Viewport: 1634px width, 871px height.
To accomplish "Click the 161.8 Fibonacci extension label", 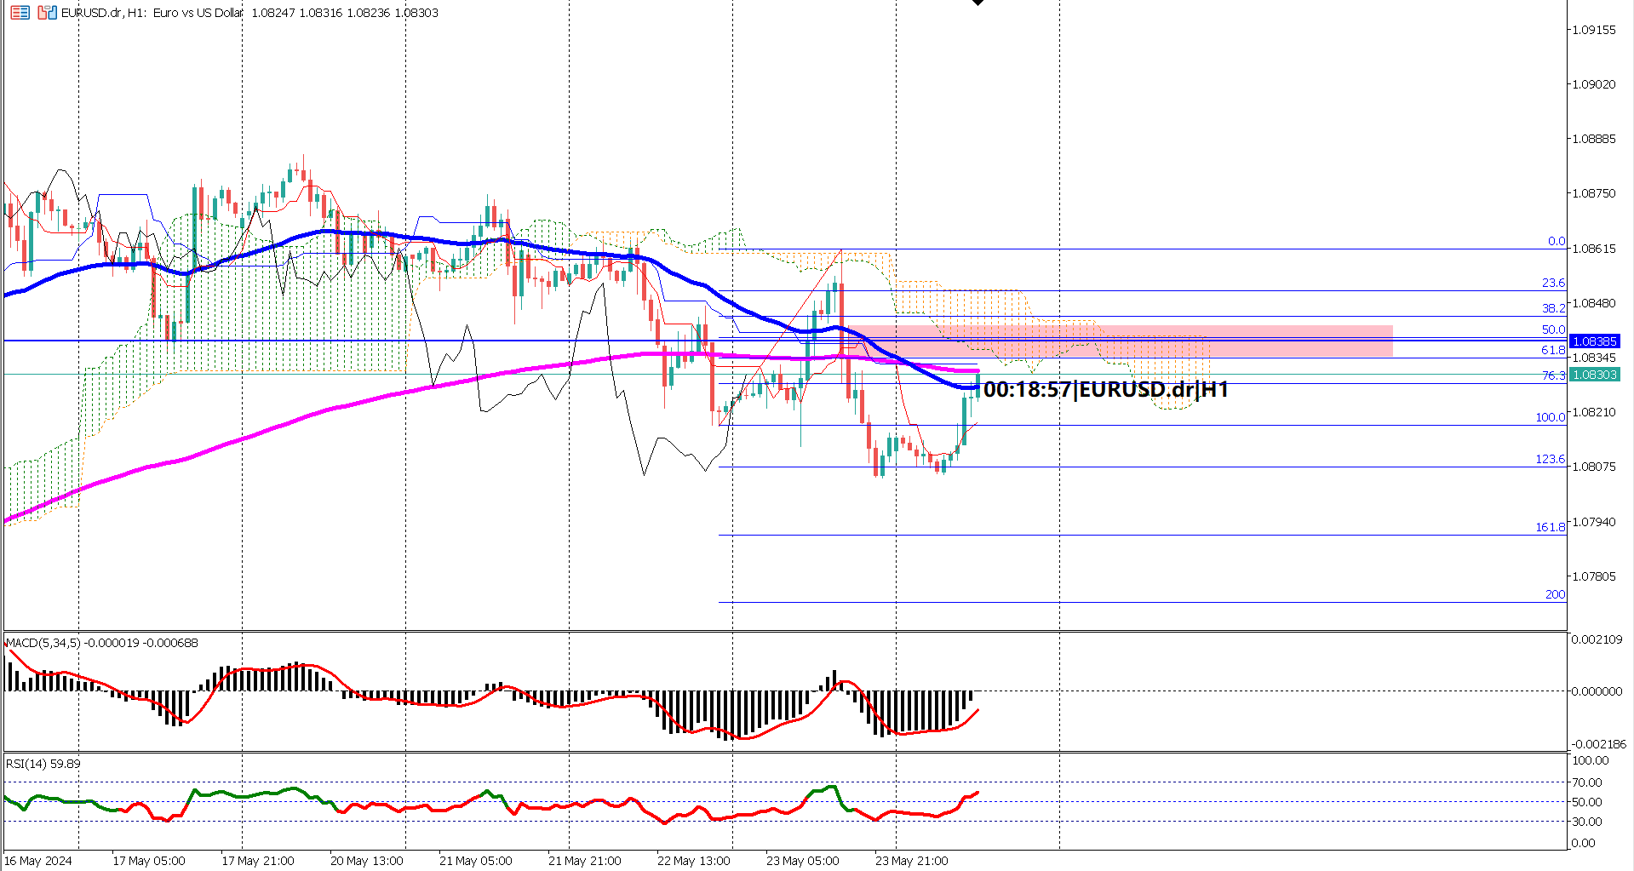I will point(1551,527).
